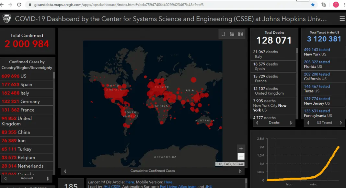Select Italy 21 067 deaths entry
Image resolution: width=346 pixels, height=188 pixels.
tap(273, 54)
